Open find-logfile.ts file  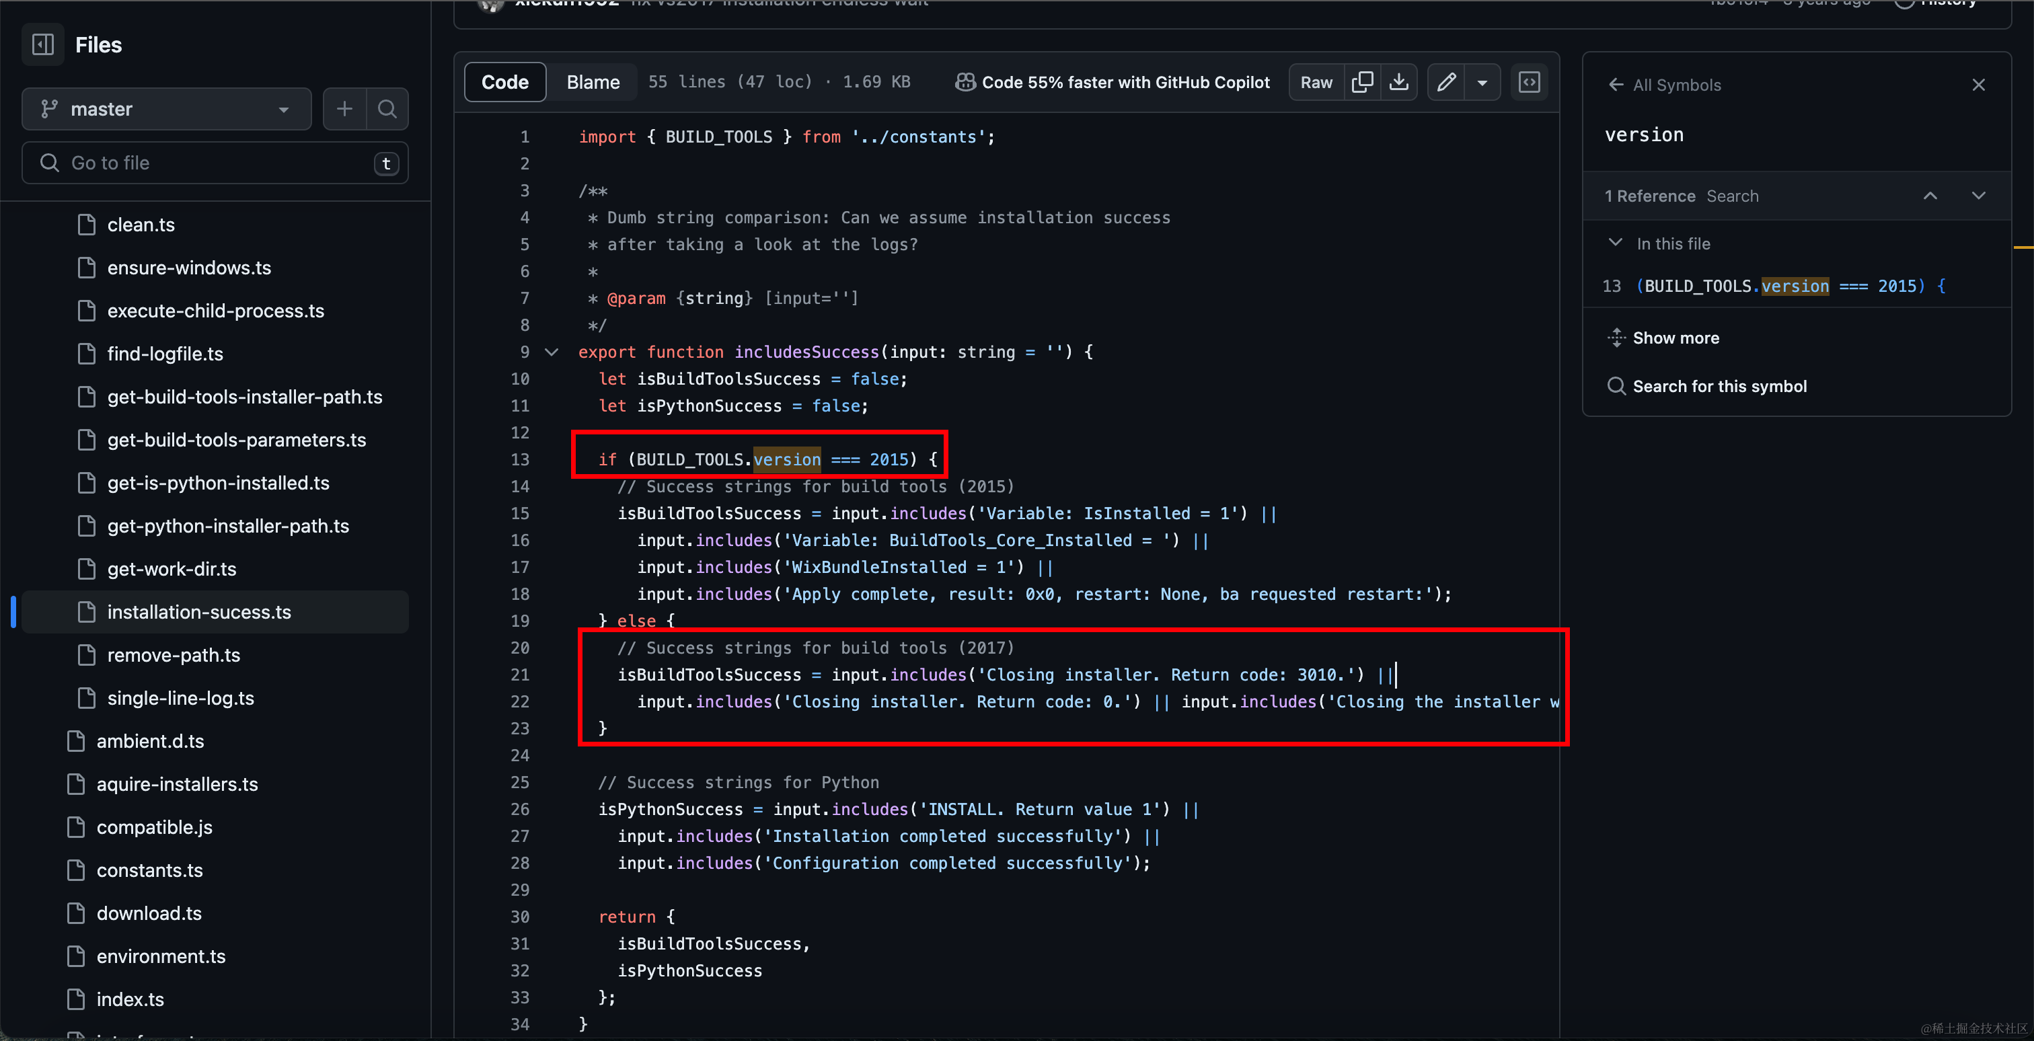[x=165, y=354]
